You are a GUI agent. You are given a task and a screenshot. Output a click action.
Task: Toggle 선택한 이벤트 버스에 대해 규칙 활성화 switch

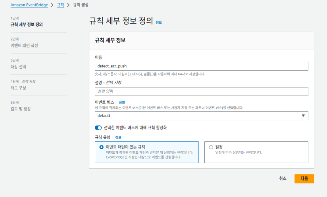point(98,128)
